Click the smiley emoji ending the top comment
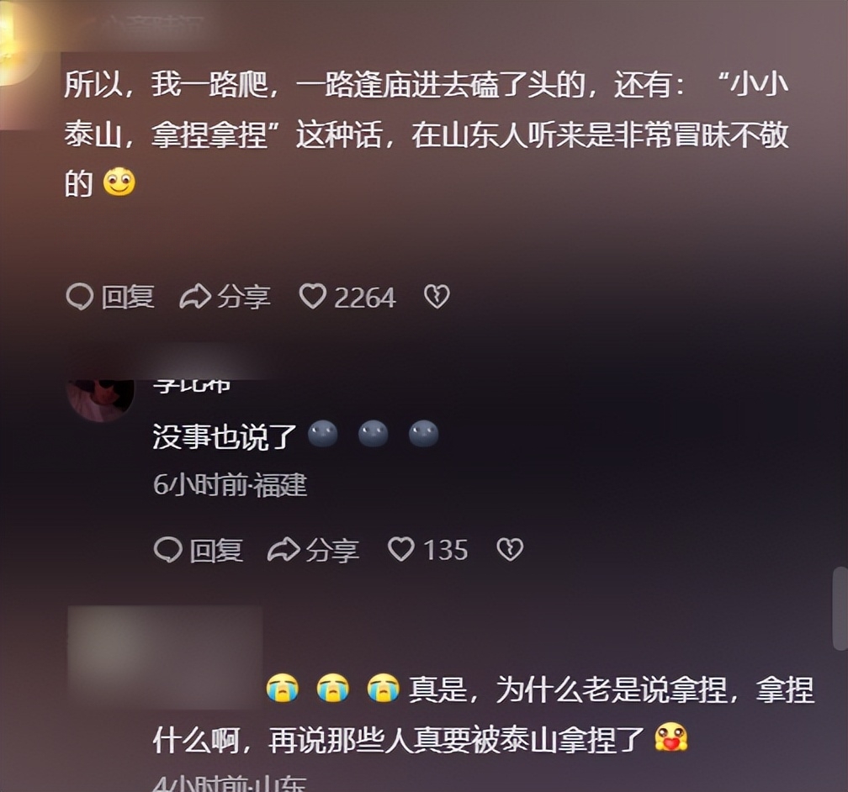Screen dimensions: 848x792 [x=119, y=182]
